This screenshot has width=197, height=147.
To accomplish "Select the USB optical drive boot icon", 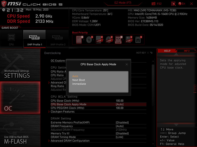I will [109, 40].
